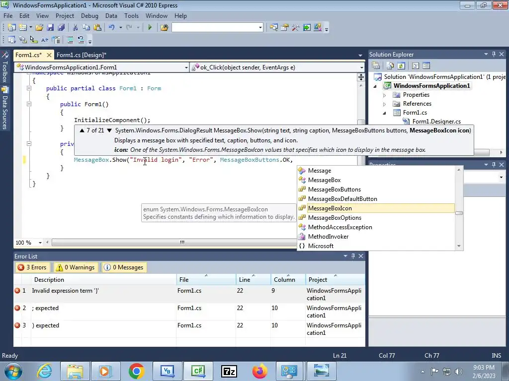The width and height of the screenshot is (509, 381).
Task: Switch to the Form1.cs [Design]* tab
Action: point(82,55)
